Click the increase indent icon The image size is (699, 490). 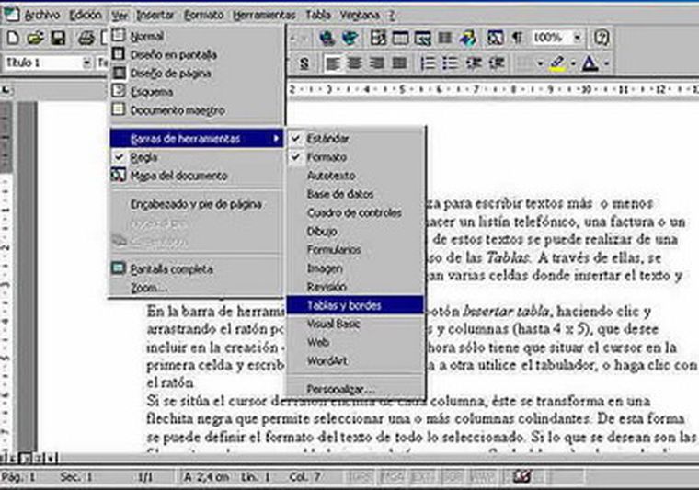coord(497,63)
